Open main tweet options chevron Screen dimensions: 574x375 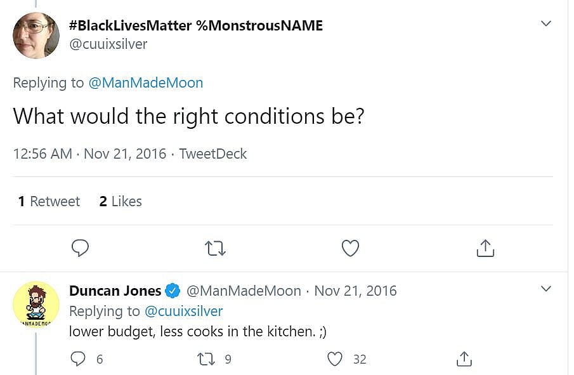click(x=545, y=24)
